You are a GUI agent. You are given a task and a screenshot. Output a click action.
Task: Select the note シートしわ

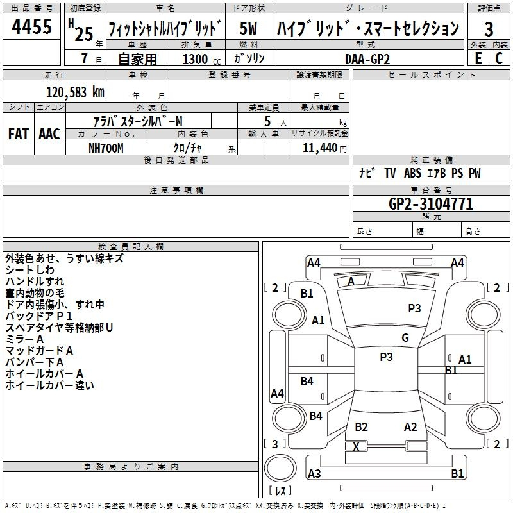click(x=29, y=270)
